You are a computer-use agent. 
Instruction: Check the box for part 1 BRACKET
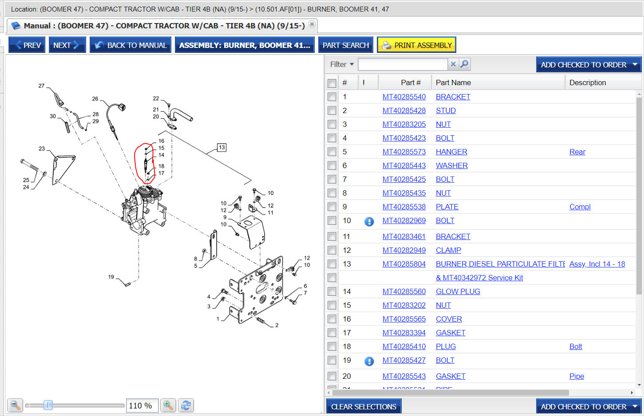coord(332,97)
